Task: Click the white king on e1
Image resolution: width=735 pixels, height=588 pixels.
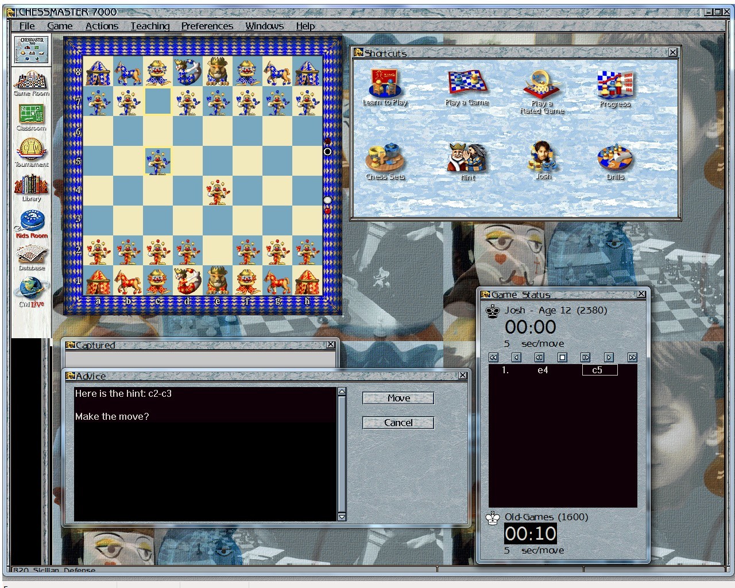Action: (x=217, y=280)
